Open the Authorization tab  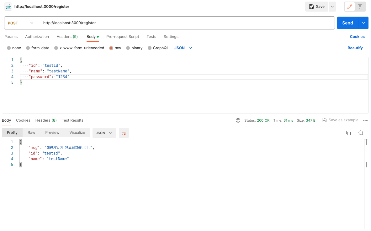click(x=37, y=37)
